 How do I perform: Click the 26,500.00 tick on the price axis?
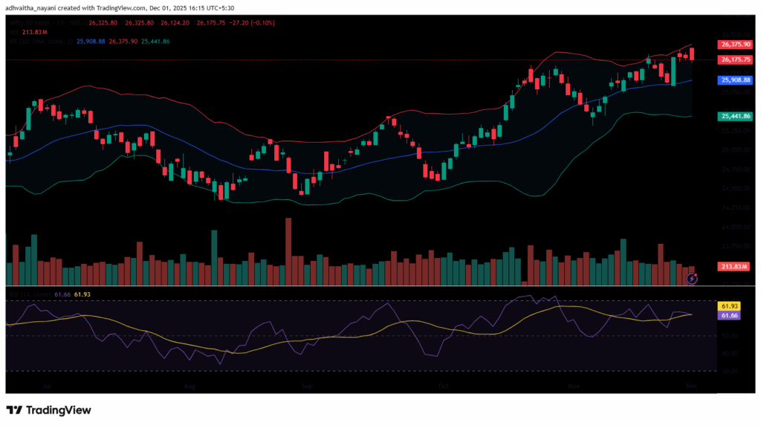click(734, 33)
